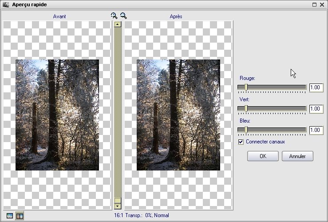The width and height of the screenshot is (328, 222).
Task: Uncheck the Connecter canaux checkbox
Action: pyautogui.click(x=241, y=142)
